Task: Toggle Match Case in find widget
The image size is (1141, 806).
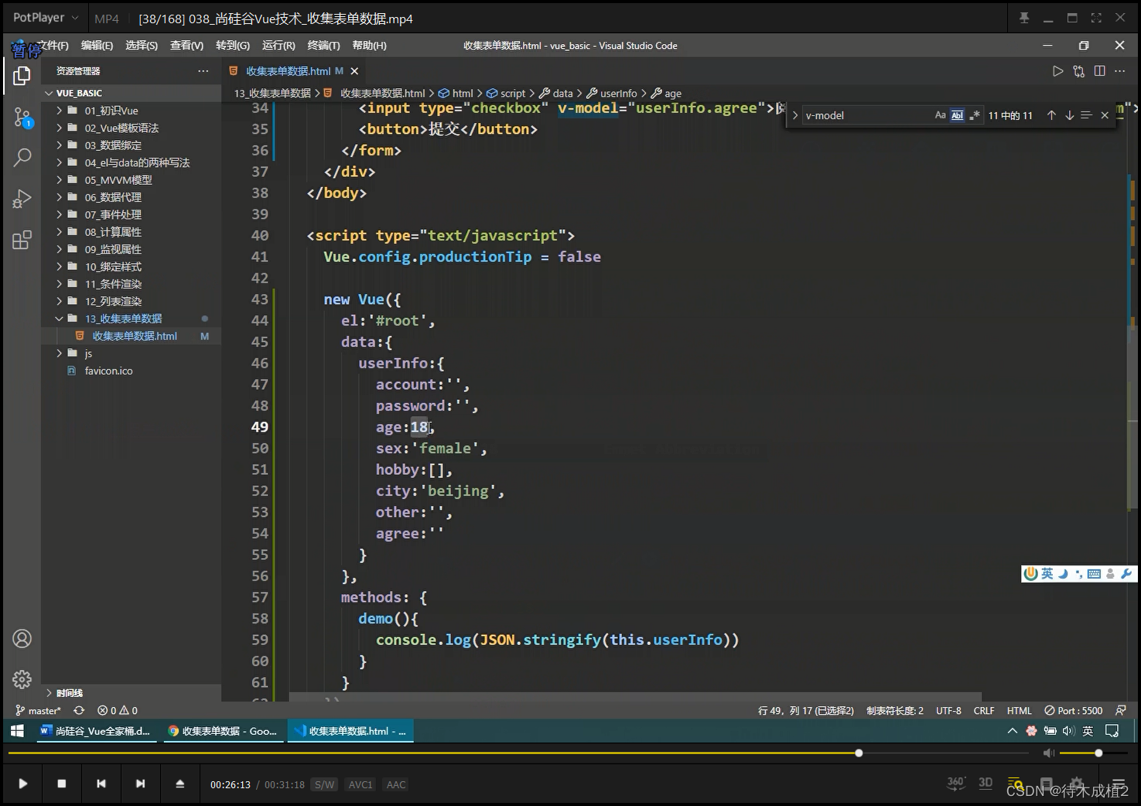Action: (940, 115)
